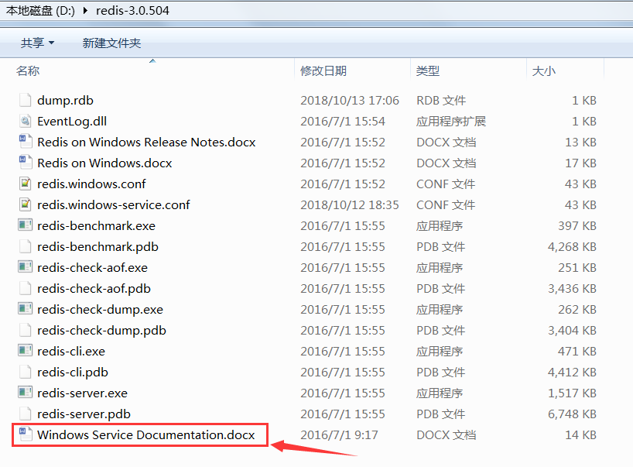Click the Redis on Windows.docx Word icon
The height and width of the screenshot is (467, 633).
tap(25, 163)
